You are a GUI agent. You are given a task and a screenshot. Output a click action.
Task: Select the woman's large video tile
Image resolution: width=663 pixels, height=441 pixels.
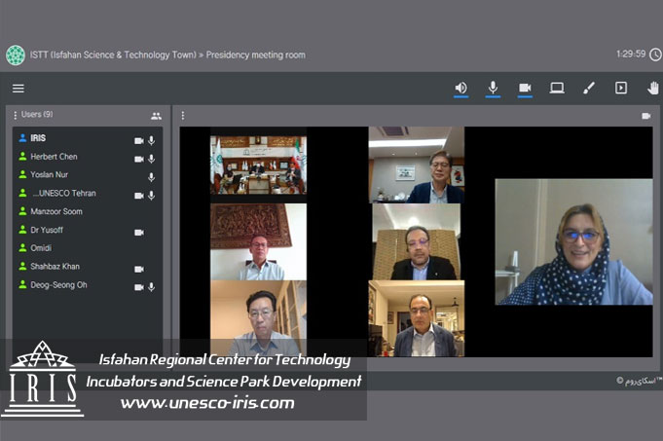coord(573,241)
